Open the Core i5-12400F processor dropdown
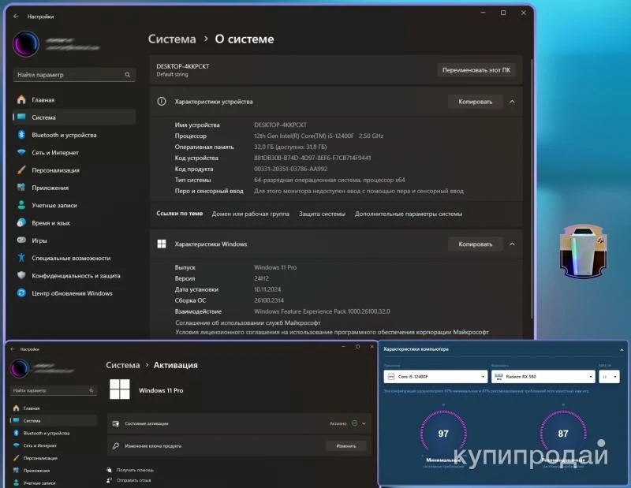Image resolution: width=631 pixels, height=488 pixels. pos(435,377)
